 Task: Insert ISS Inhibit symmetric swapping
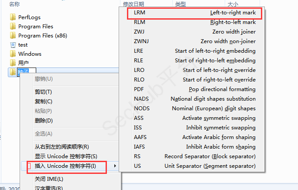click(192, 128)
